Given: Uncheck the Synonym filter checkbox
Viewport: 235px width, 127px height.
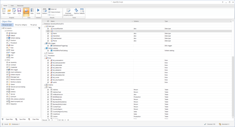Looking at the screenshot, I should (x=7, y=97).
